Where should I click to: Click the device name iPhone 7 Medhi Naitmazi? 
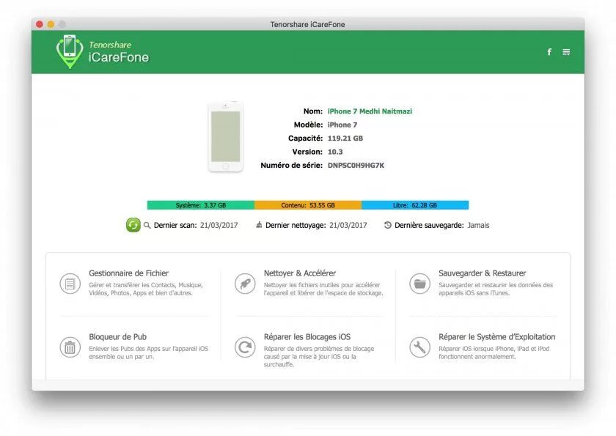[370, 111]
